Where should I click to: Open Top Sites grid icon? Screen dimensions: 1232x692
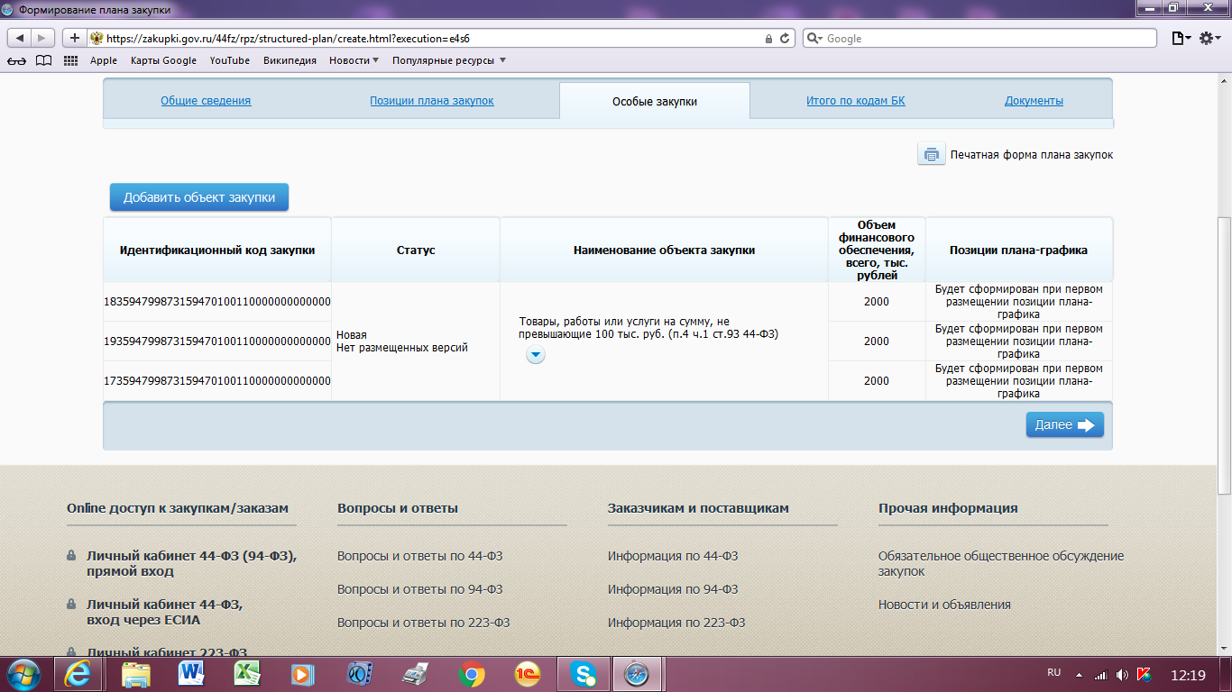70,60
